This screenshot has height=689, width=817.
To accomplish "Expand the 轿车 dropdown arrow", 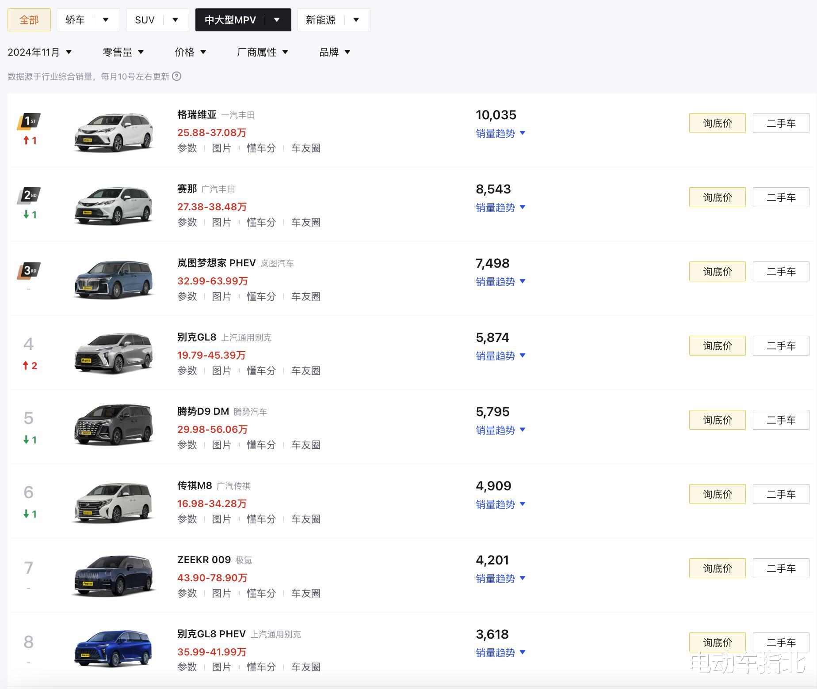I will (x=106, y=20).
